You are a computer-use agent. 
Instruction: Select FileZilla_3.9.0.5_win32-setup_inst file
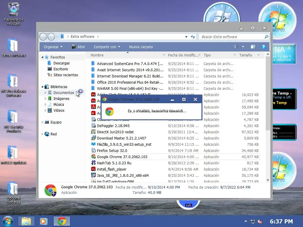coord(124,144)
